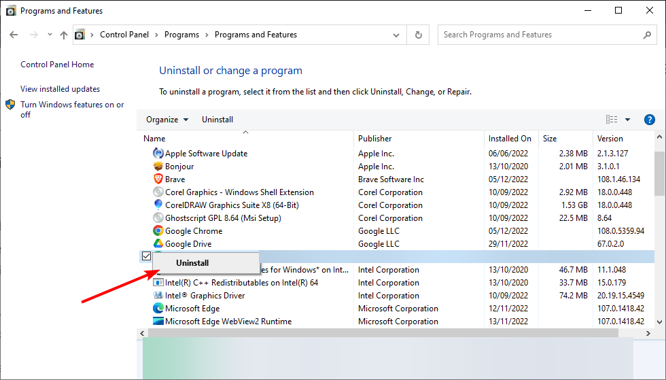Click the Bonjour package icon

pyautogui.click(x=158, y=166)
